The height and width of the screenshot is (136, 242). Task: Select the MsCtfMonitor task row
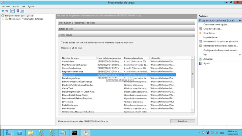(x=118, y=109)
